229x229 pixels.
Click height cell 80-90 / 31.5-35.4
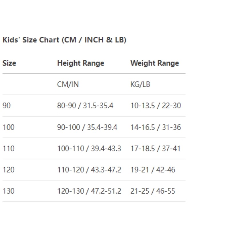coord(85,105)
